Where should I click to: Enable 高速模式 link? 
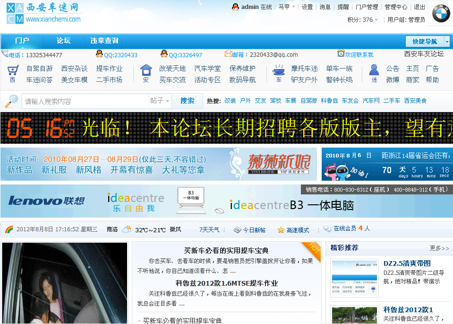click(x=298, y=230)
